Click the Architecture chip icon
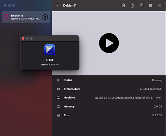 59,89
